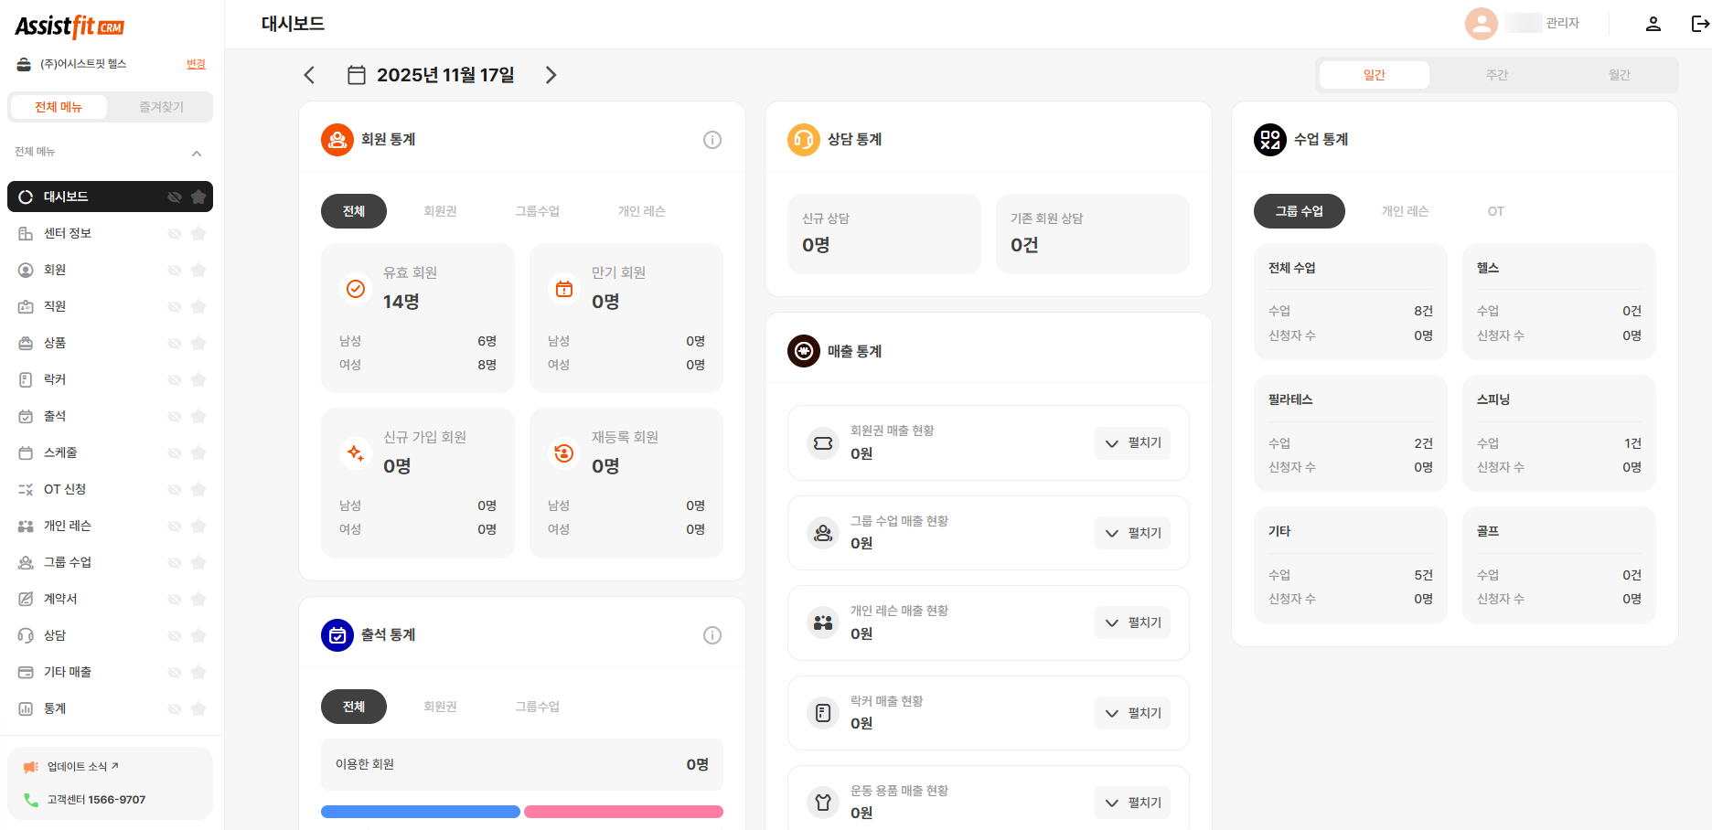Collapse the 전체 메뉴 section with its chevron

197,153
